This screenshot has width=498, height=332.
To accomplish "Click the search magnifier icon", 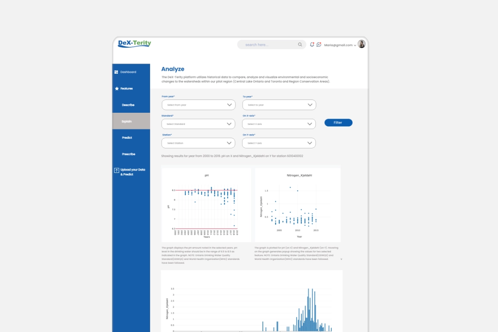I will pyautogui.click(x=300, y=45).
